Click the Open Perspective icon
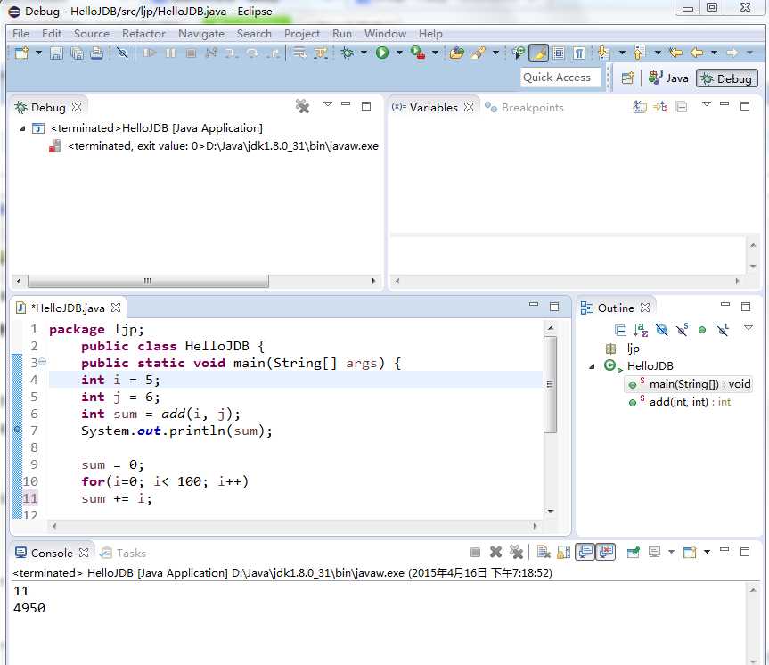769x665 pixels. coord(627,78)
